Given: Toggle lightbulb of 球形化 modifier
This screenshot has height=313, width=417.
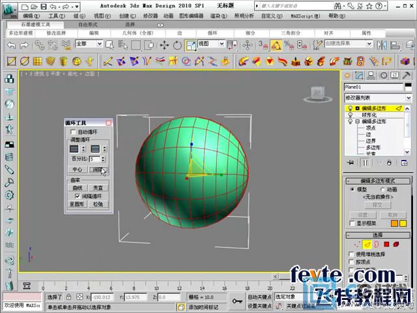Looking at the screenshot, I should point(351,115).
